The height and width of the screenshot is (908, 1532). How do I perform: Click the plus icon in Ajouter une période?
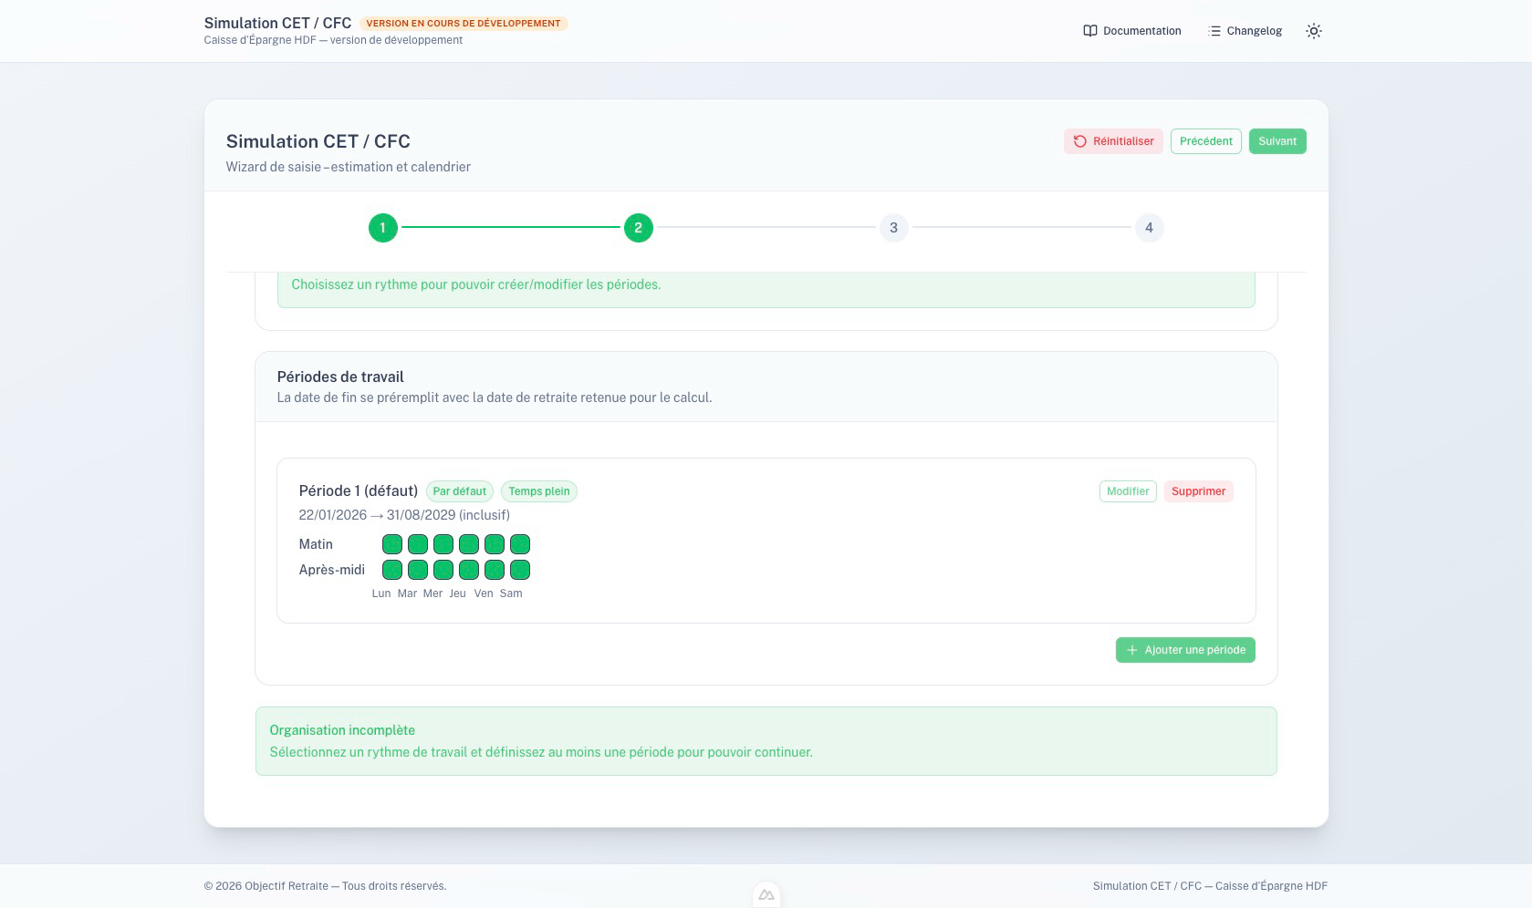pos(1132,650)
